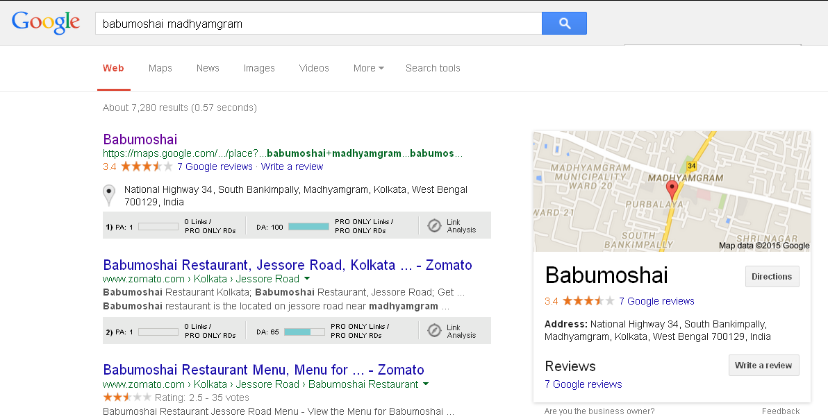Image resolution: width=828 pixels, height=419 pixels.
Task: Open dropdown arrow next to zomato.com Jessore Road
Action: (307, 279)
